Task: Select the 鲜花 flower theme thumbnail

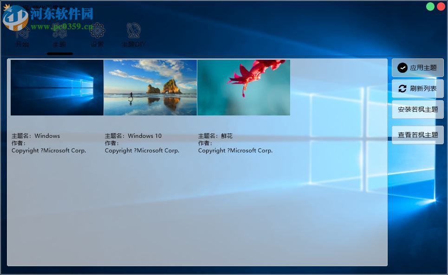Action: (243, 87)
